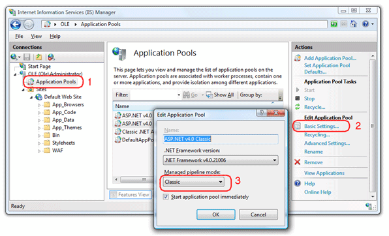Click the blue Help question icon in Actions
This screenshot has width=389, height=236.
298,183
